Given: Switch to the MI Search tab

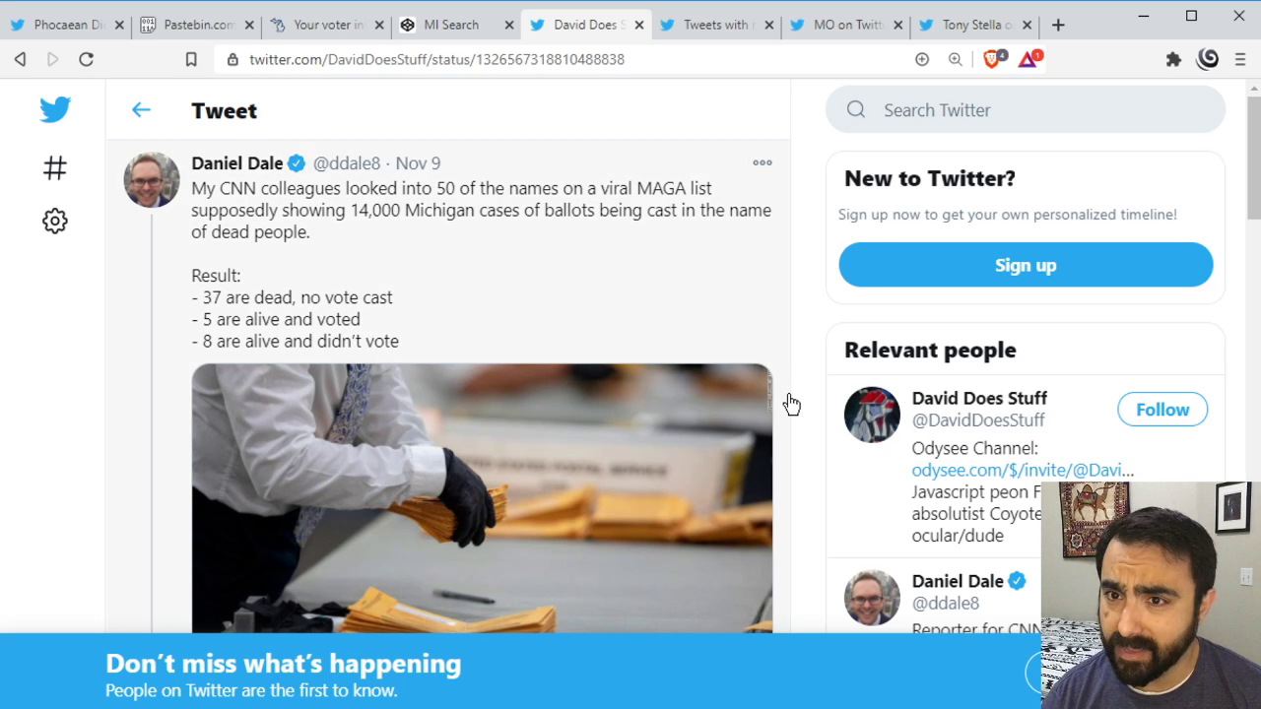Looking at the screenshot, I should pyautogui.click(x=450, y=25).
